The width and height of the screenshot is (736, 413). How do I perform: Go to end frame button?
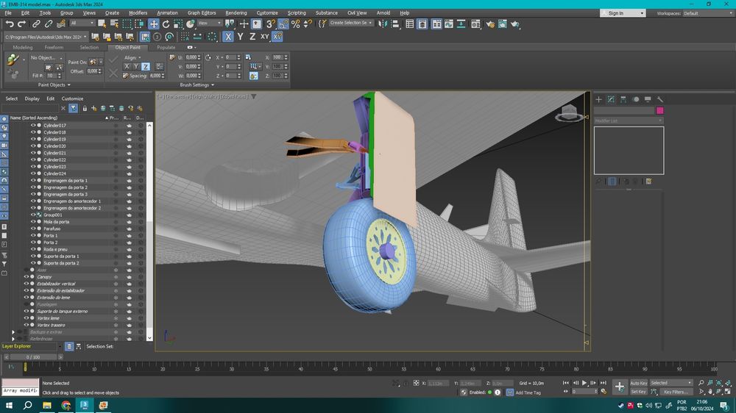click(604, 383)
